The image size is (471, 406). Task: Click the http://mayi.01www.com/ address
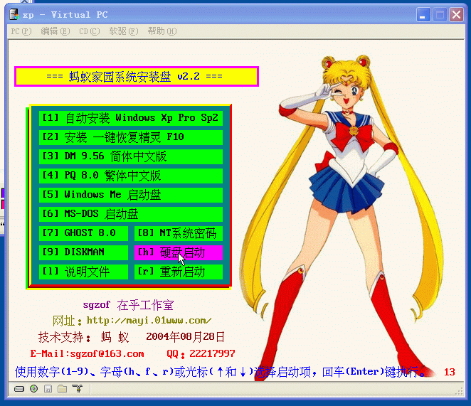(x=149, y=321)
